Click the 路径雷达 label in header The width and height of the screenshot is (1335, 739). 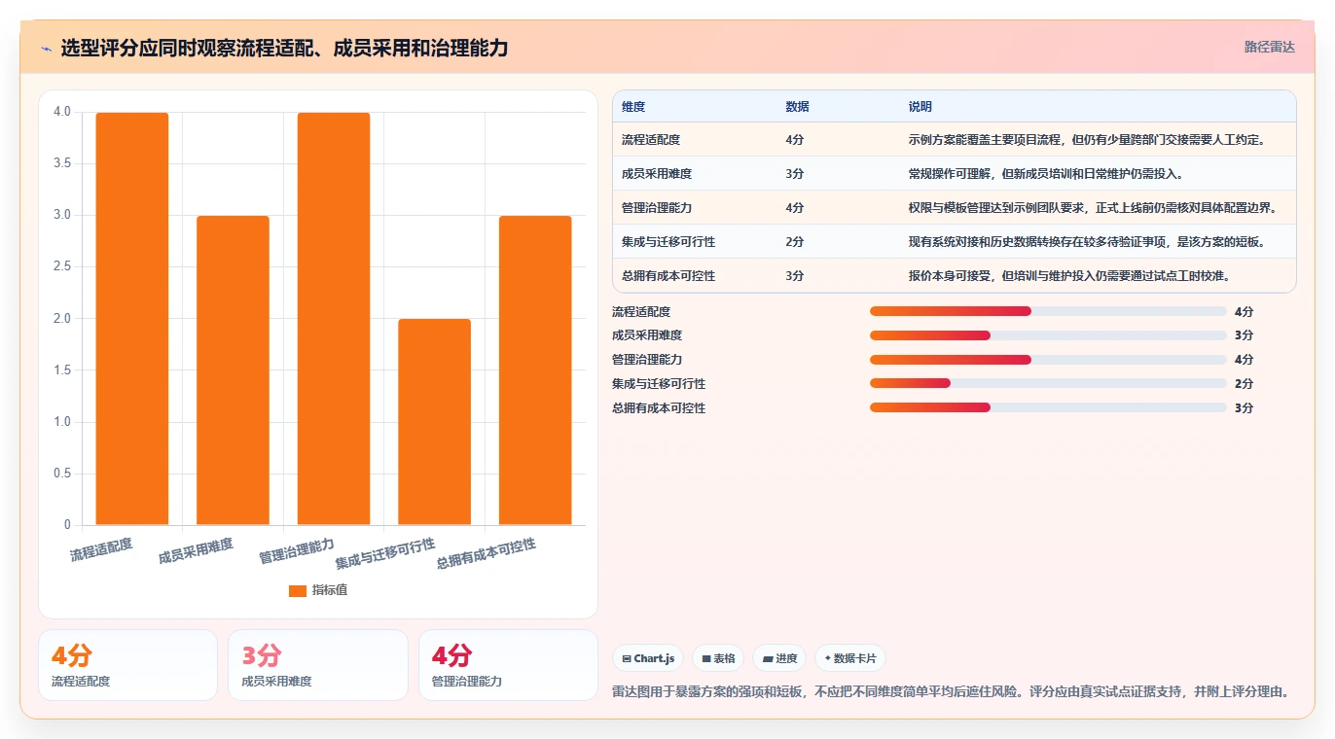point(1269,47)
